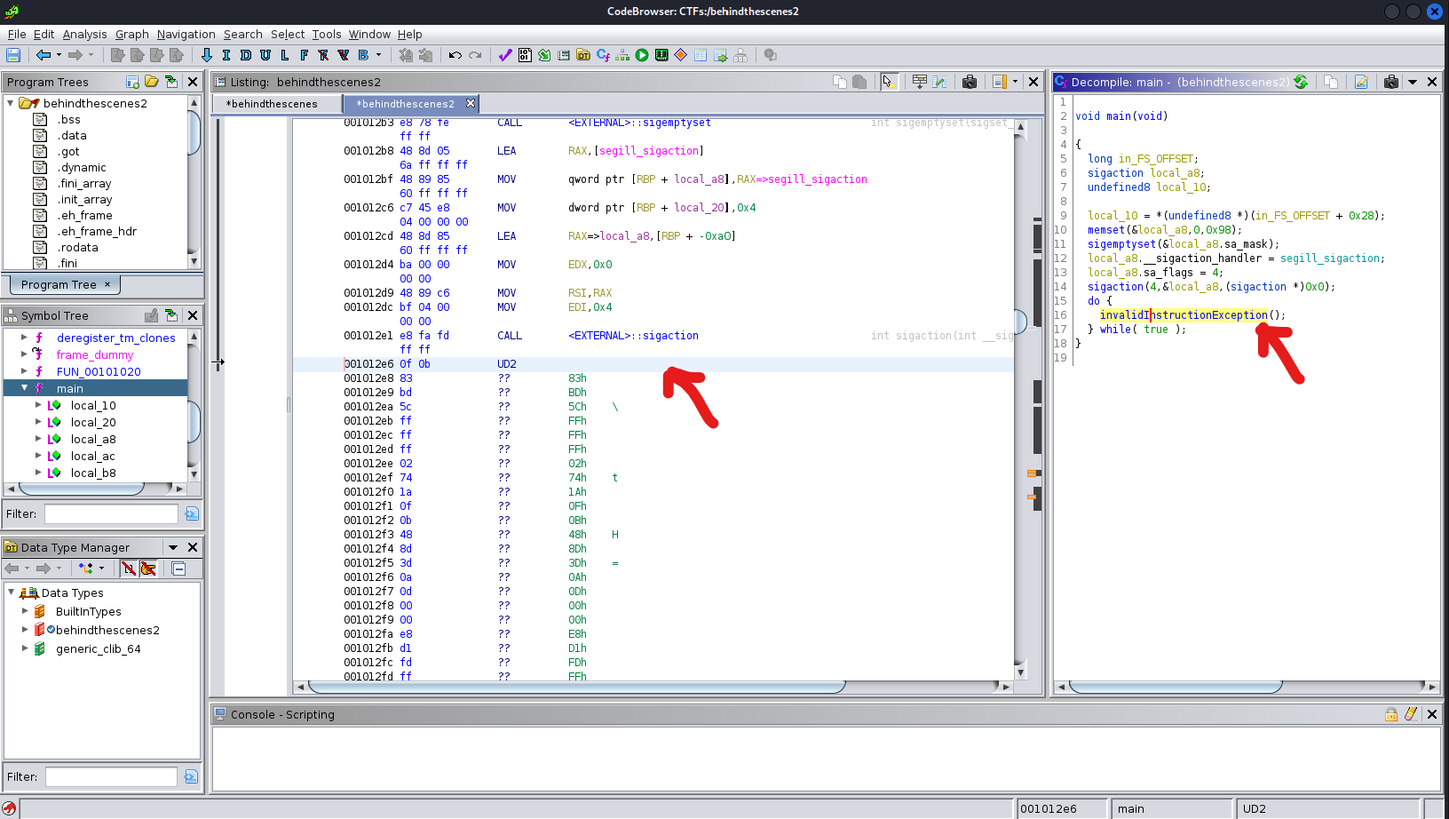Click the Undo toolbar icon
Screen dimensions: 1449x819
point(455,55)
